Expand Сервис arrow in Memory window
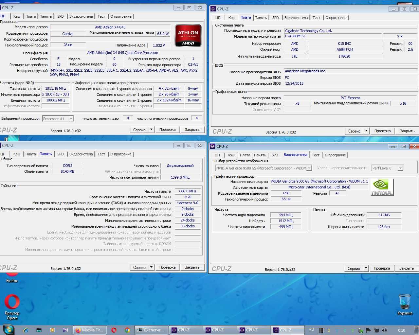Image resolution: width=419 pixels, height=335 pixels. (x=151, y=267)
